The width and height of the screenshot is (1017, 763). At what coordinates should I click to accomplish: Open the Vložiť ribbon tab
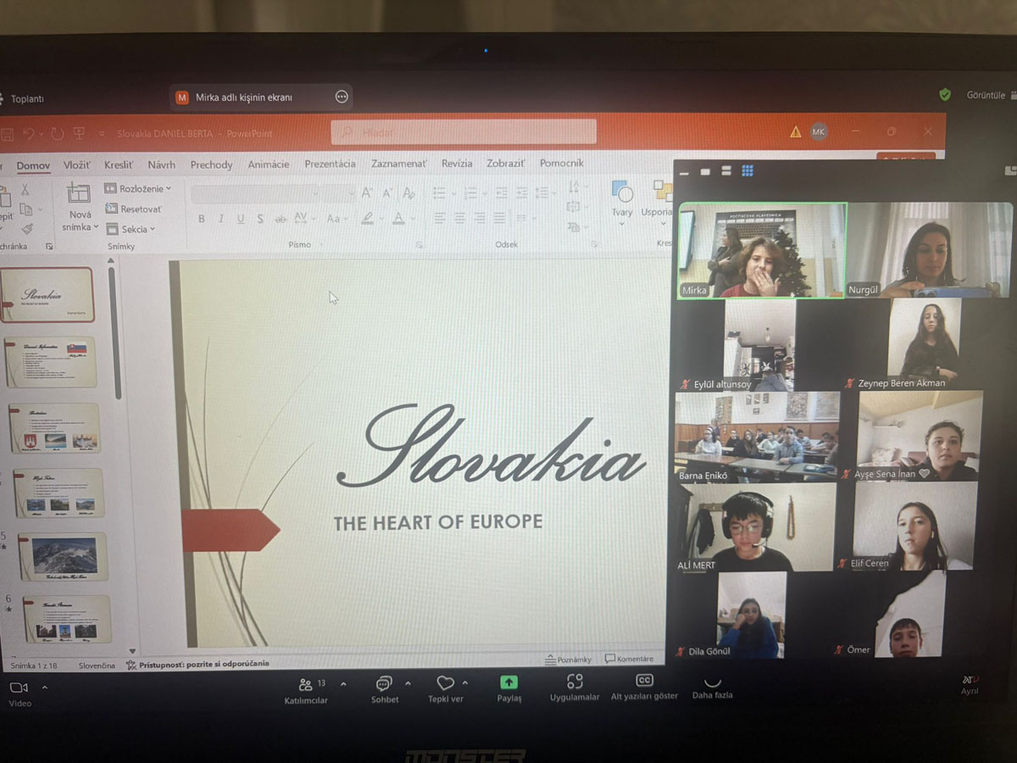coord(77,164)
